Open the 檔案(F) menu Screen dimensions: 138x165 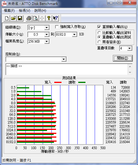pos(9,11)
